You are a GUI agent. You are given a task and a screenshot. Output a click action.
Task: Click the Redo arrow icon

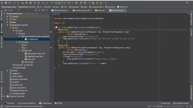click(x=18, y=3)
